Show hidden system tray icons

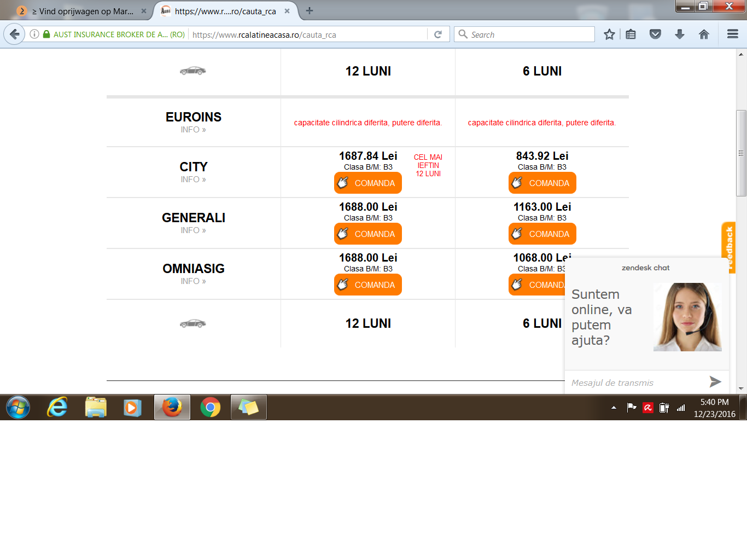point(614,408)
